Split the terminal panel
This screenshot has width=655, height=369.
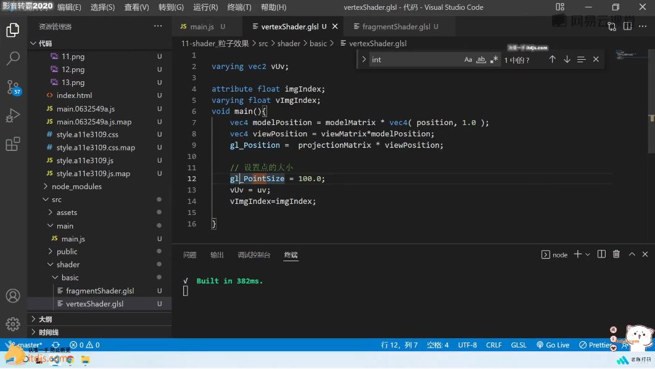pos(601,254)
